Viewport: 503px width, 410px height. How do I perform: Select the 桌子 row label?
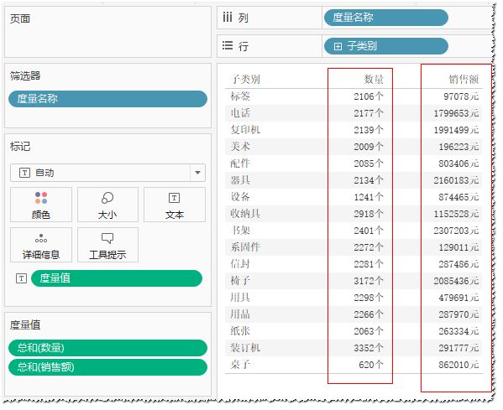[x=240, y=365]
